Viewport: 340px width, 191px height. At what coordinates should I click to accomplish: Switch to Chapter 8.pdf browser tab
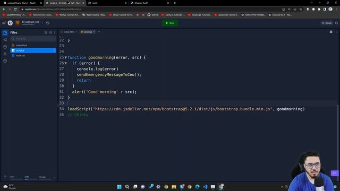[x=150, y=3]
